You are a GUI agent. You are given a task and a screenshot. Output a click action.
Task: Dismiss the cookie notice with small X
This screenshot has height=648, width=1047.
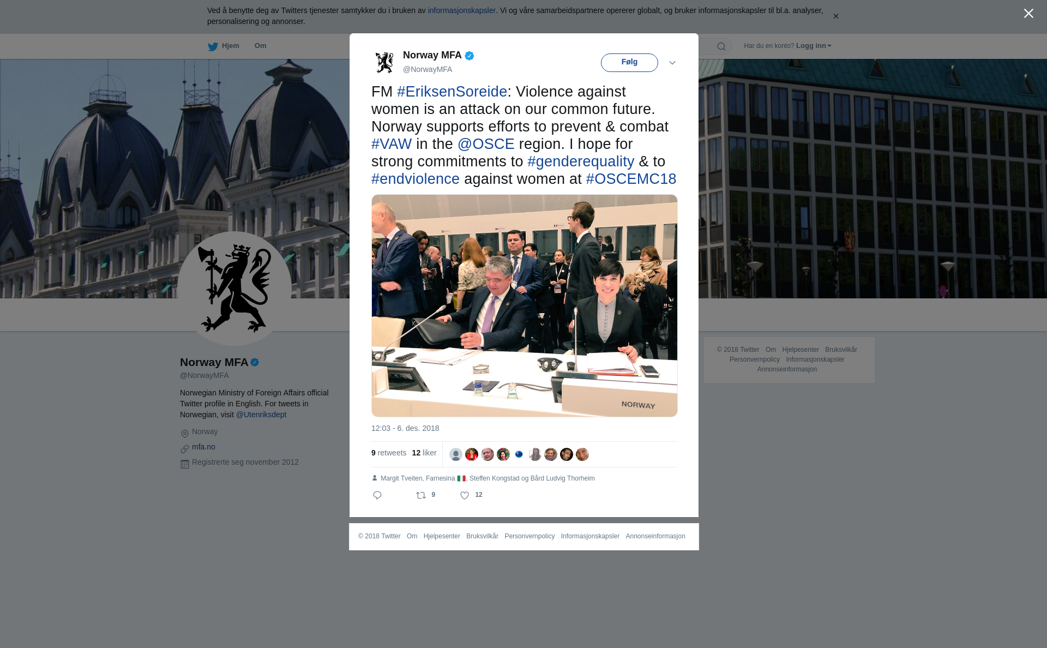(x=835, y=16)
